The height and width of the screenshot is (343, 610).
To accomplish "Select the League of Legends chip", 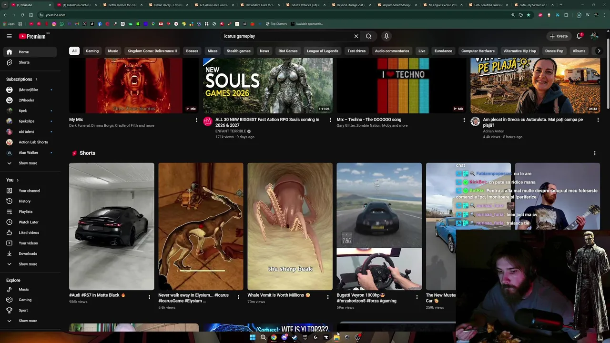I will coord(322,51).
